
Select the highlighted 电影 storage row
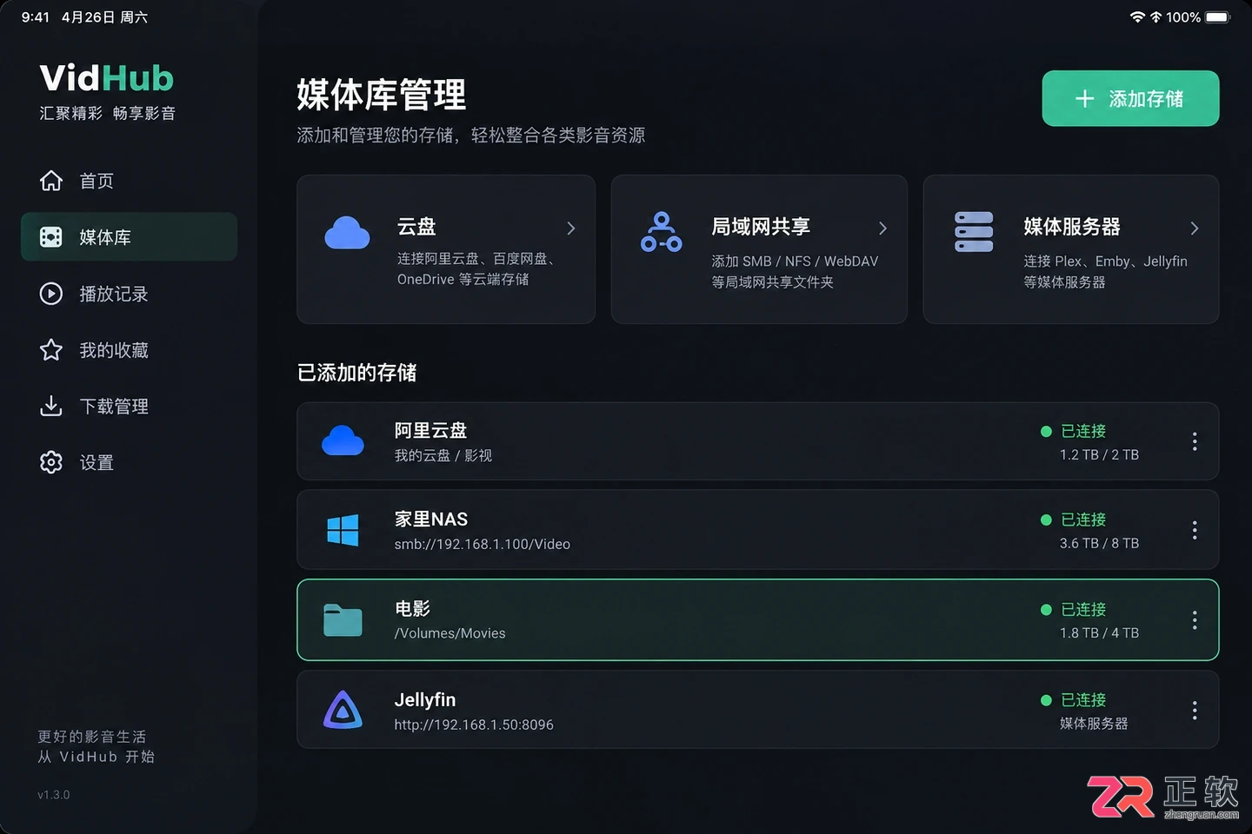coord(758,620)
